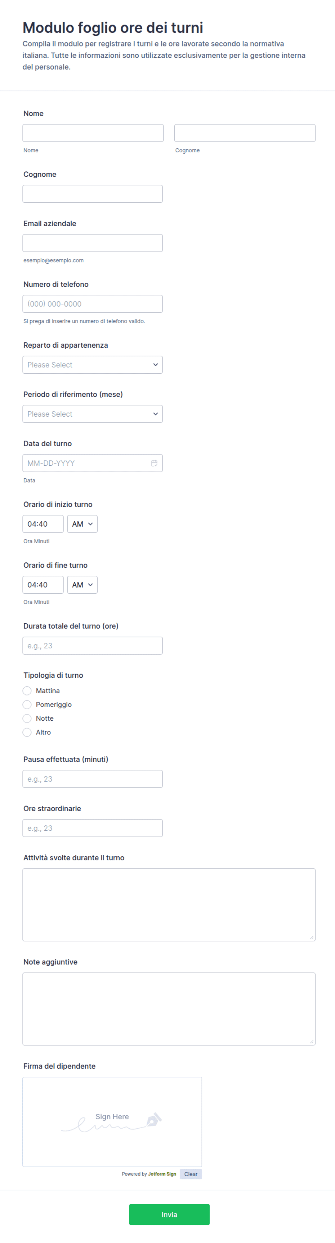Focus the Durata totale del turno field
The width and height of the screenshot is (335, 1243).
coord(93,646)
